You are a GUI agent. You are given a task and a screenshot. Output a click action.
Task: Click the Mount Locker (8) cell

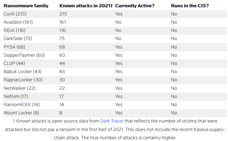coord(21,113)
